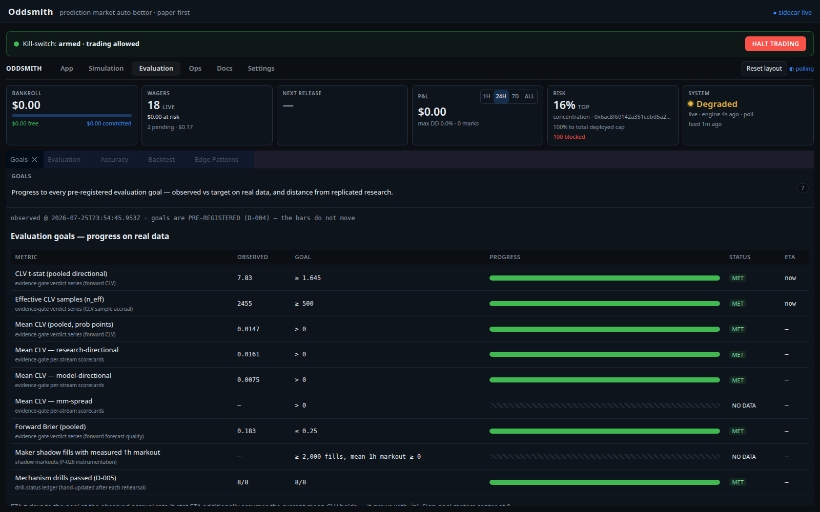The height and width of the screenshot is (512, 820).
Task: Click the 7 count badge in Goals panel
Action: [803, 188]
